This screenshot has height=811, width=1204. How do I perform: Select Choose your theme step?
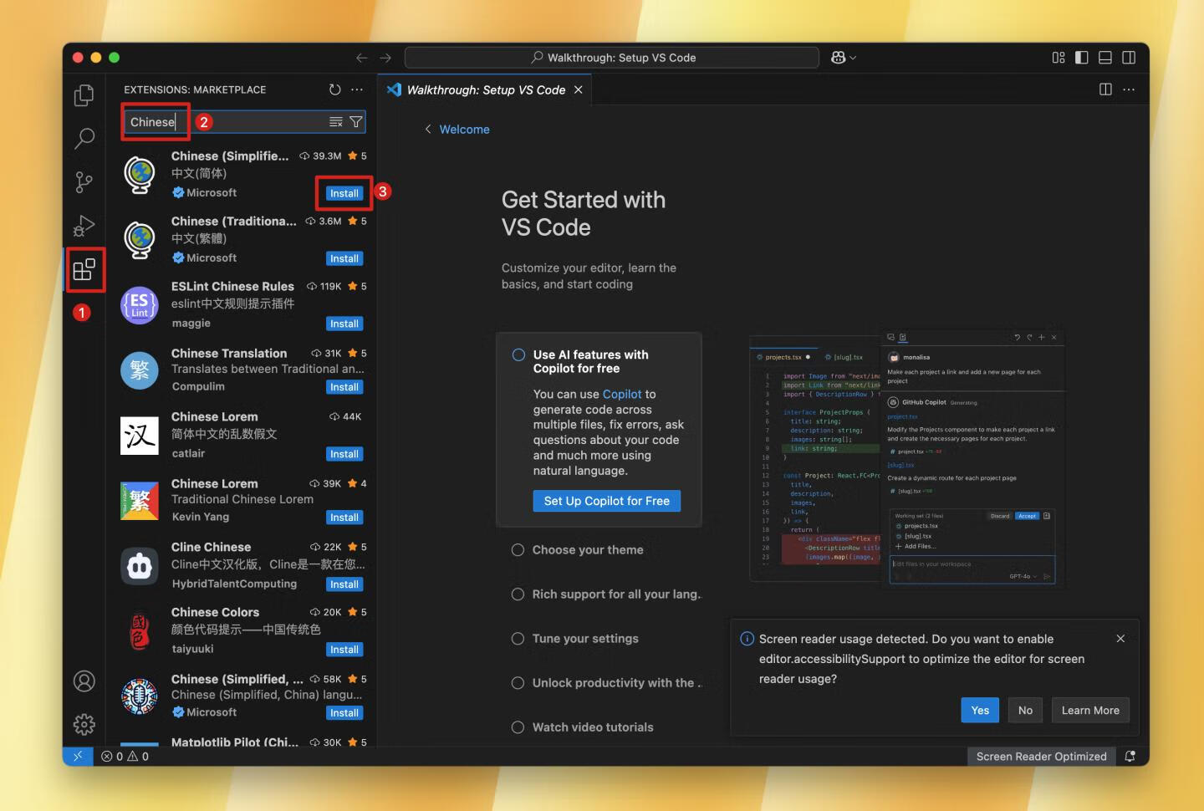tap(588, 549)
